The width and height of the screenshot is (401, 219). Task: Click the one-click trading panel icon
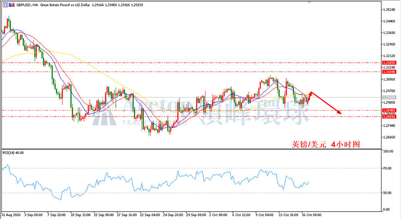pyautogui.click(x=5, y=5)
